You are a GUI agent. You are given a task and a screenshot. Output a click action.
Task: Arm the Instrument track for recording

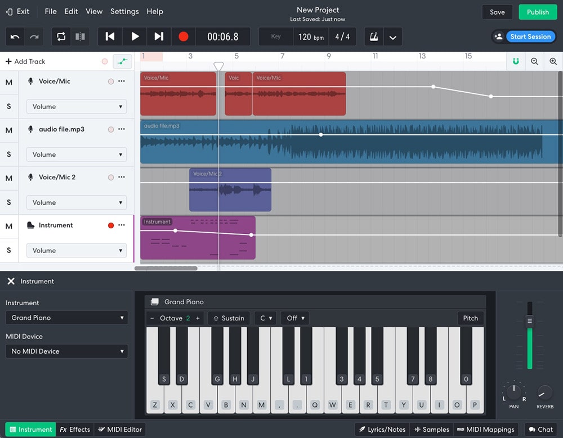(111, 225)
